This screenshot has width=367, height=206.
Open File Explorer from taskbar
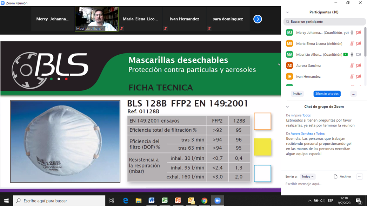click(139, 201)
